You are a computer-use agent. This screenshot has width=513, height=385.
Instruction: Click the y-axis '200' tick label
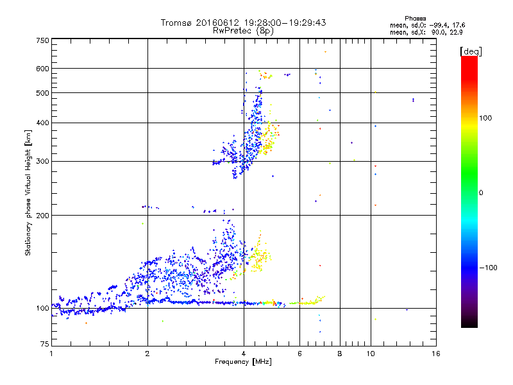click(43, 216)
